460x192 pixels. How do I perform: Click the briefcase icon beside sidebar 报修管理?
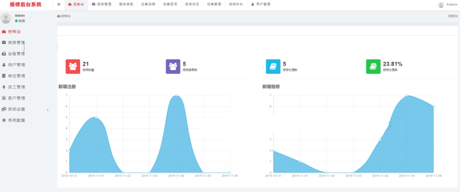[x=4, y=42]
